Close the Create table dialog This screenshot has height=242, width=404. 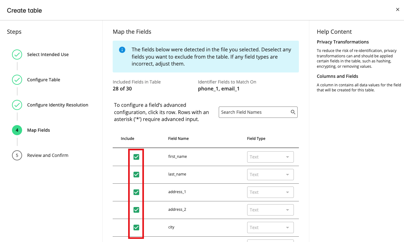[397, 9]
